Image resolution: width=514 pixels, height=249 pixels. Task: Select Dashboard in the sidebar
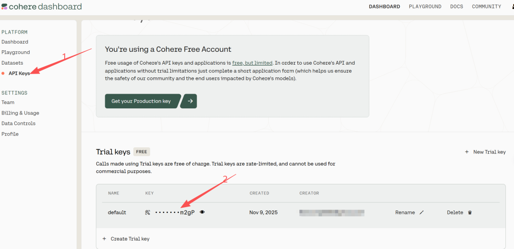pos(15,42)
